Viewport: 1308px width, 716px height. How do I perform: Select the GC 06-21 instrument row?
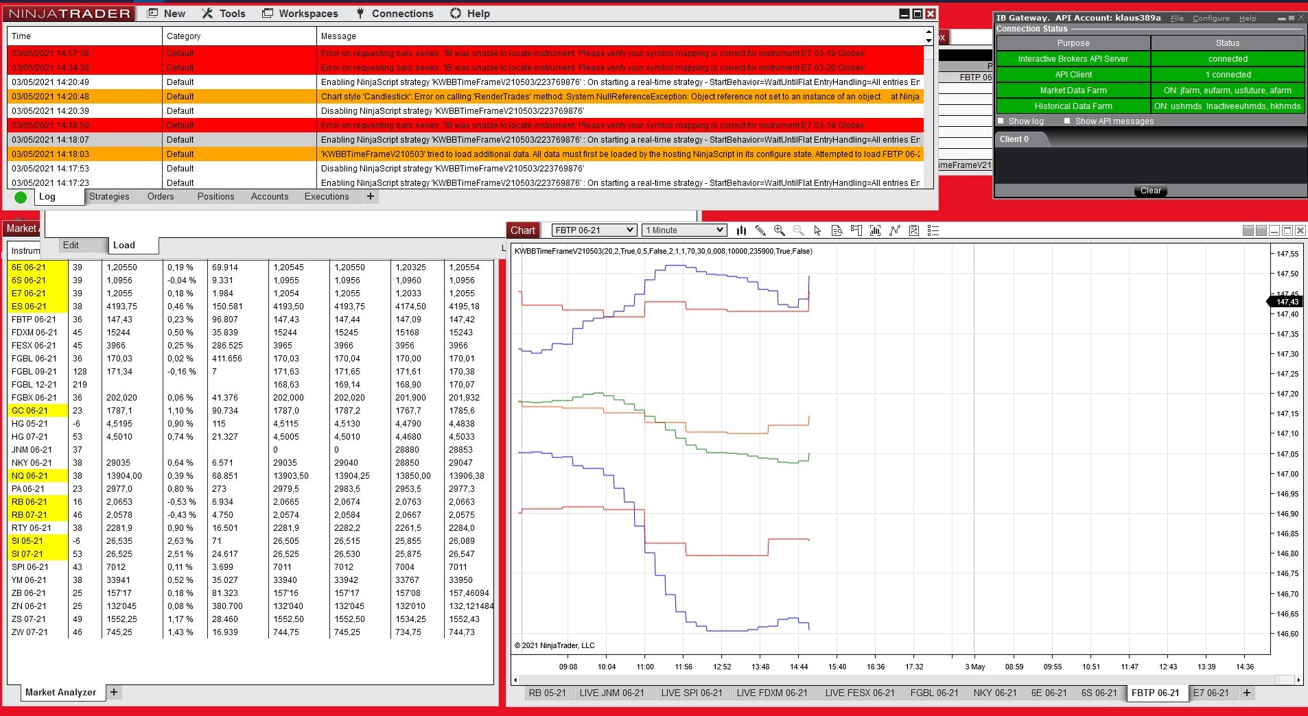coord(250,411)
